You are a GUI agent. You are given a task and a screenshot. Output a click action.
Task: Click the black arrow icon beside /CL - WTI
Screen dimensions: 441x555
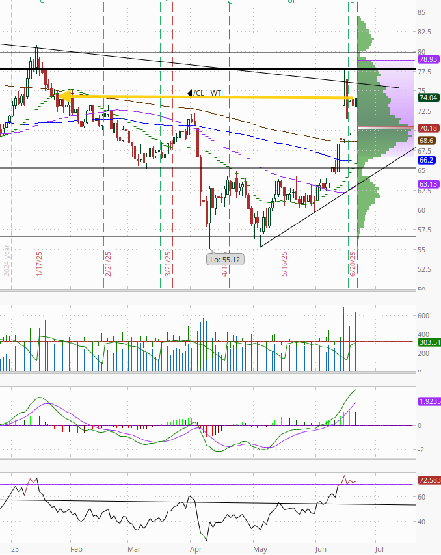point(190,93)
